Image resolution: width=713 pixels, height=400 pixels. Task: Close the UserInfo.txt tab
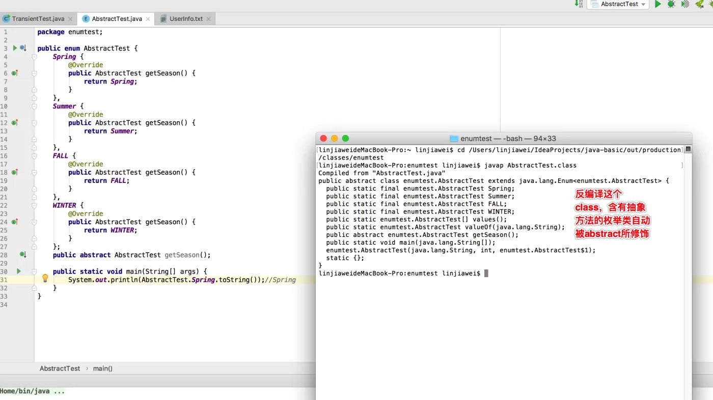pyautogui.click(x=208, y=19)
